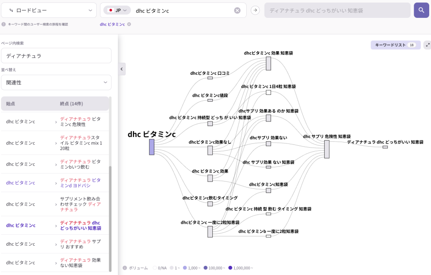Click the 始点 column header
Screen dimensions: 431x275
pos(11,104)
